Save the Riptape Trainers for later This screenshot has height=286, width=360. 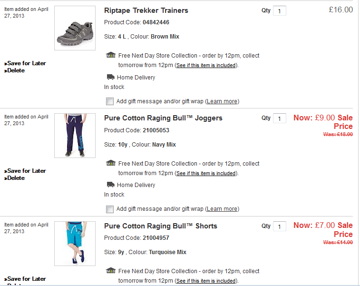[x=27, y=63]
